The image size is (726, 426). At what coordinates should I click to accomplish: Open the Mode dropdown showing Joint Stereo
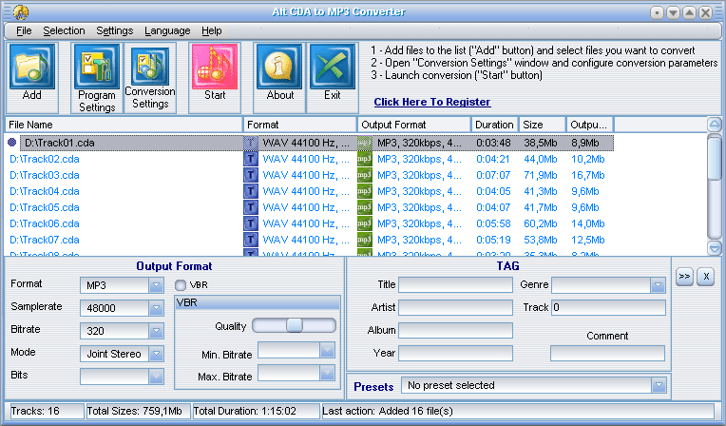pyautogui.click(x=156, y=354)
